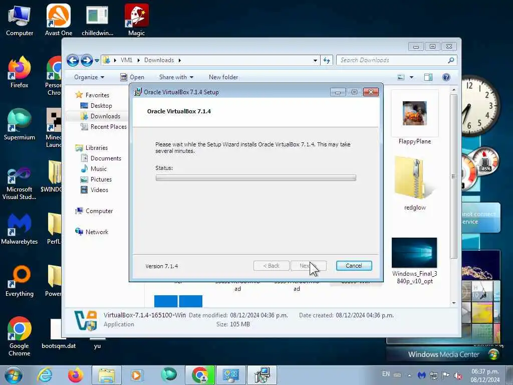Open Internet Explorer from taskbar
Viewport: 513px width, 385px height.
[45, 375]
